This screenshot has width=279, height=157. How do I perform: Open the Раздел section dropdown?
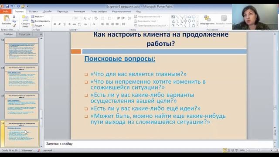coord(37,26)
